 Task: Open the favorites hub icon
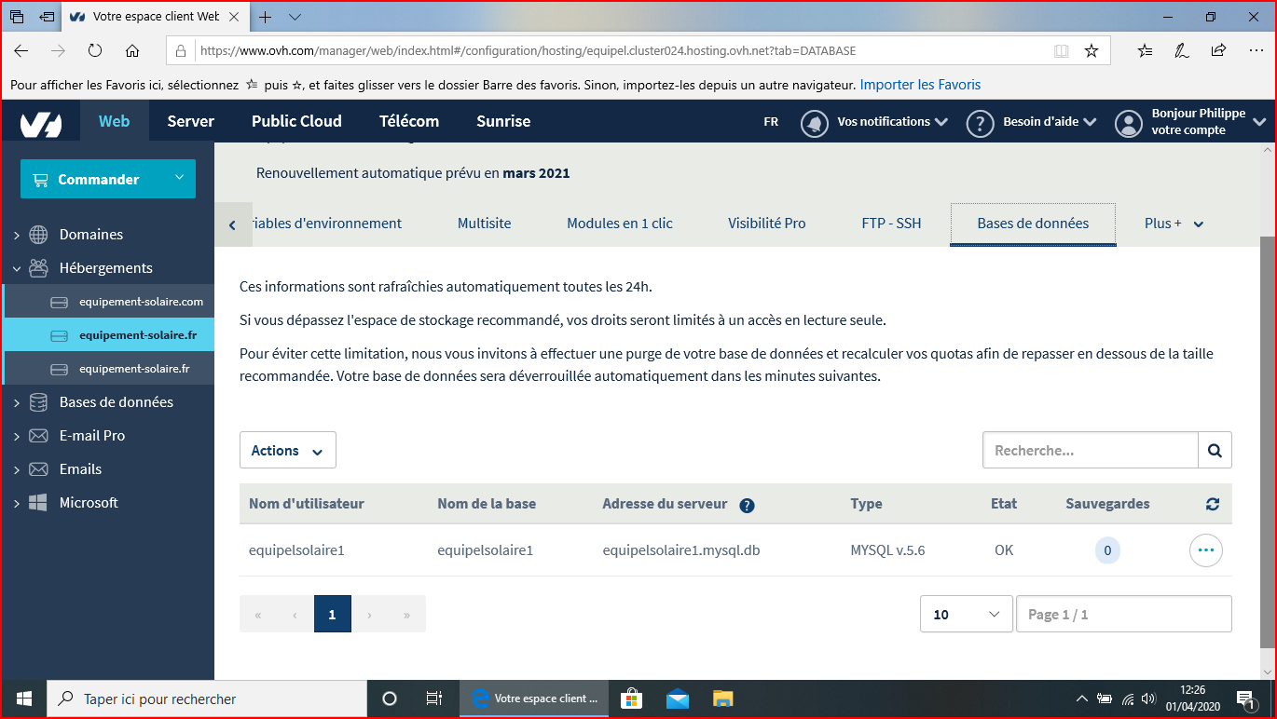tap(1146, 51)
